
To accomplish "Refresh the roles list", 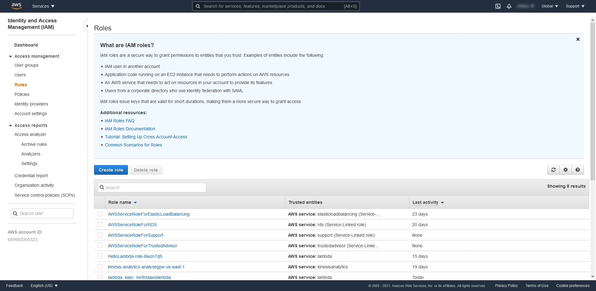I will [x=553, y=170].
